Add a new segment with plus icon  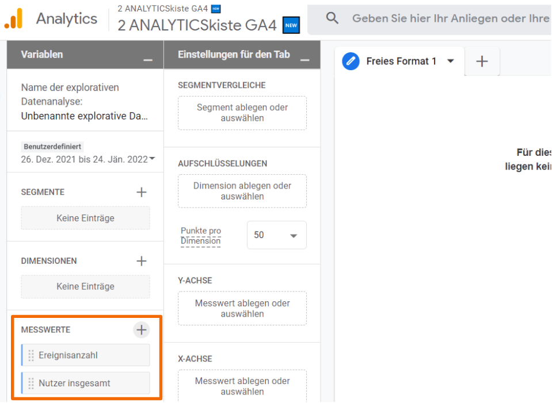pyautogui.click(x=141, y=192)
